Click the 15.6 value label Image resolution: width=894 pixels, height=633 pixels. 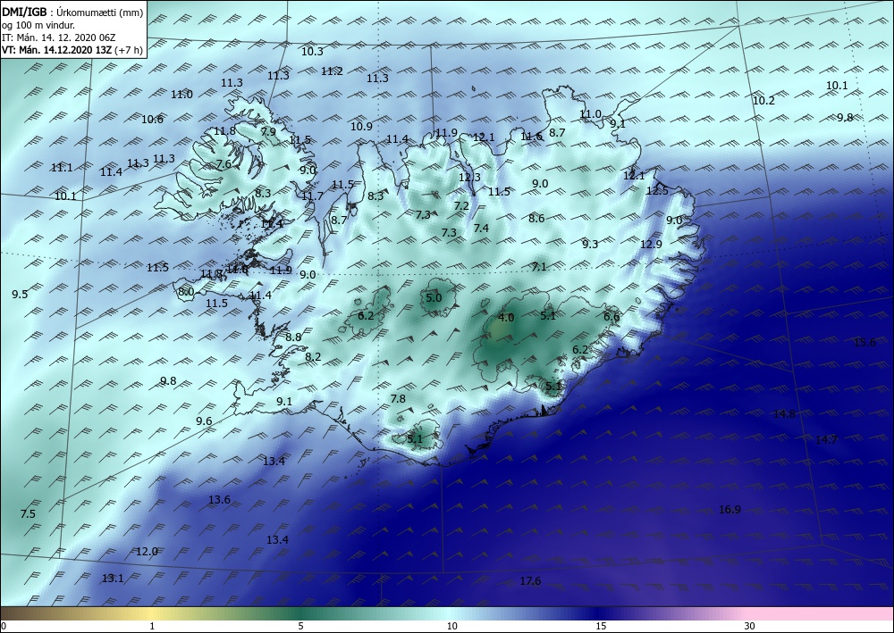point(864,343)
